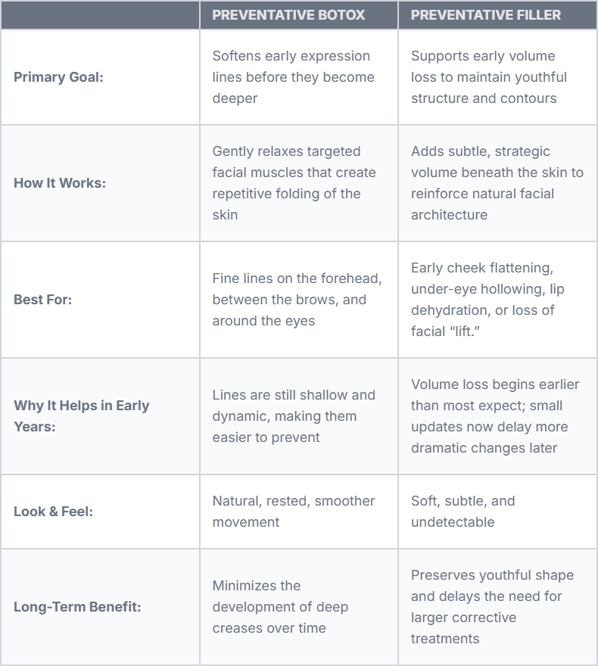Click the 'Supports early volume loss' cell
The image size is (598, 666).
[489, 77]
